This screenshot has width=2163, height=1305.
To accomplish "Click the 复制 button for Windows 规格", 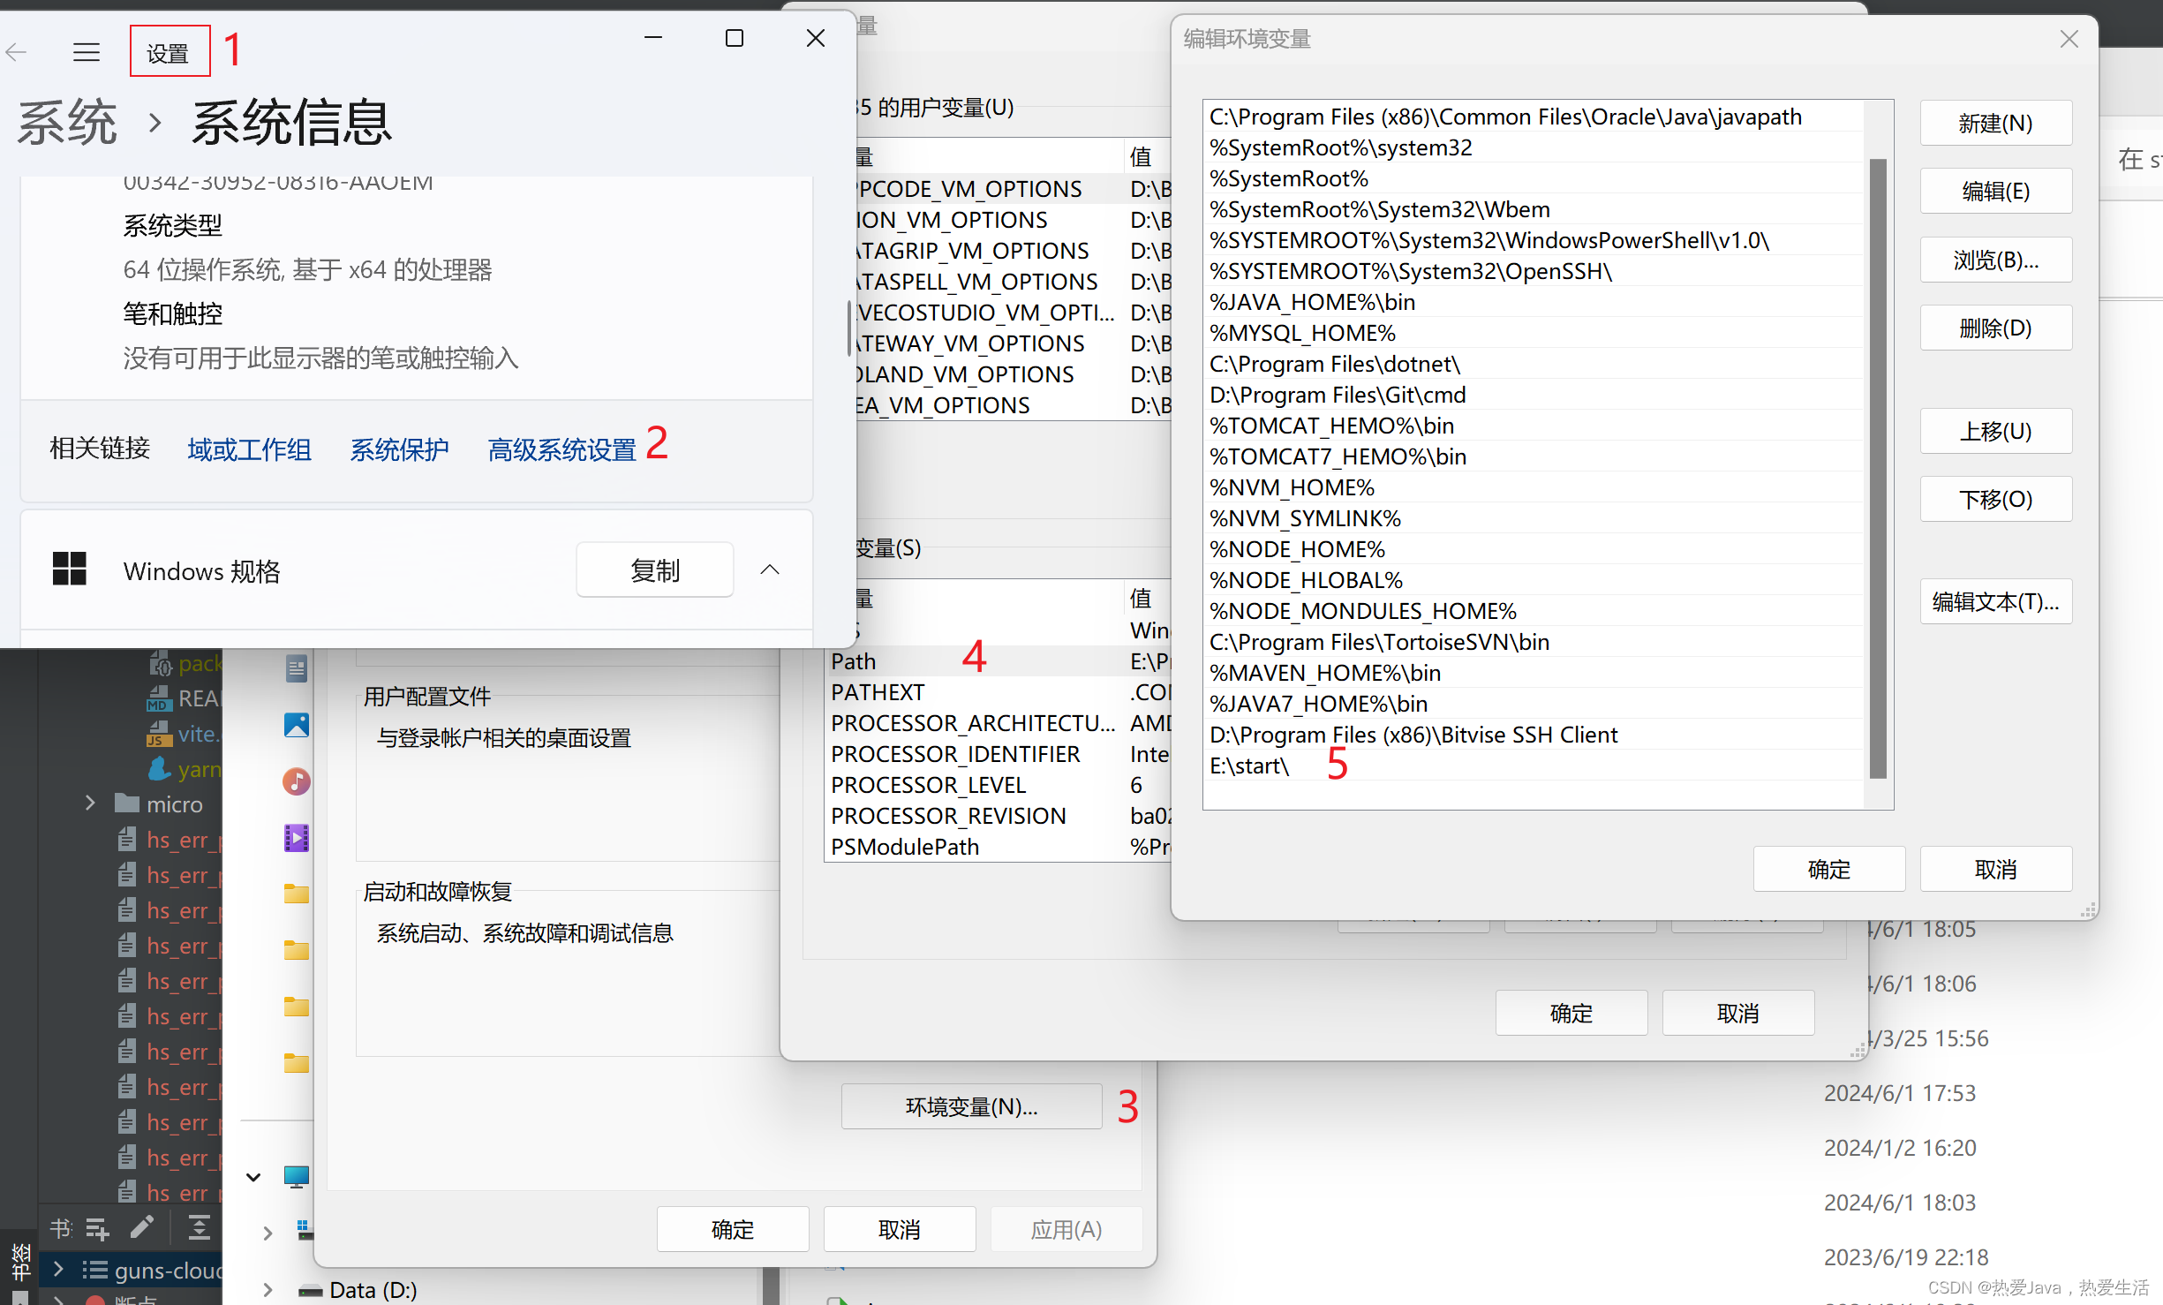I will pos(654,570).
